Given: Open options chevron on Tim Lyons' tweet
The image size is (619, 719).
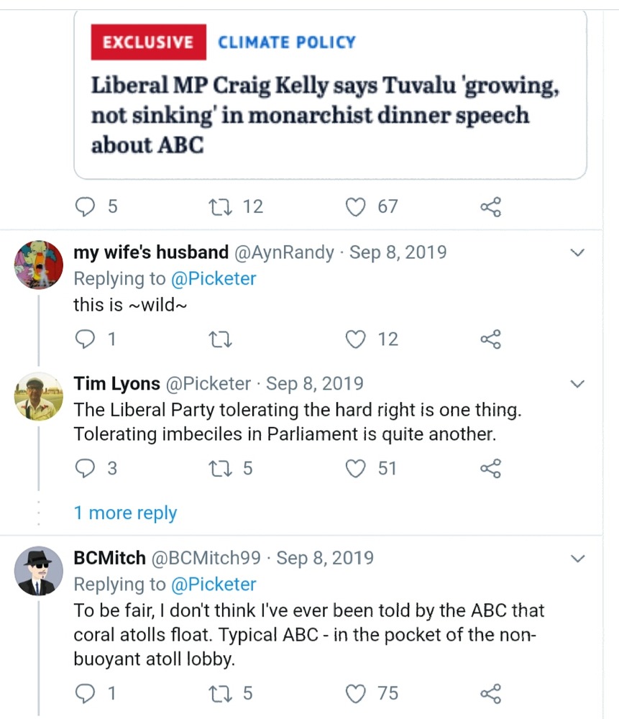Looking at the screenshot, I should click(577, 384).
